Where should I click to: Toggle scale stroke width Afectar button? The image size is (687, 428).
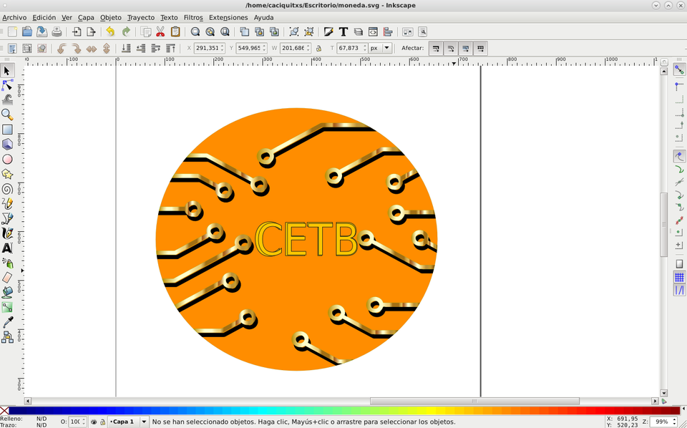tap(436, 48)
